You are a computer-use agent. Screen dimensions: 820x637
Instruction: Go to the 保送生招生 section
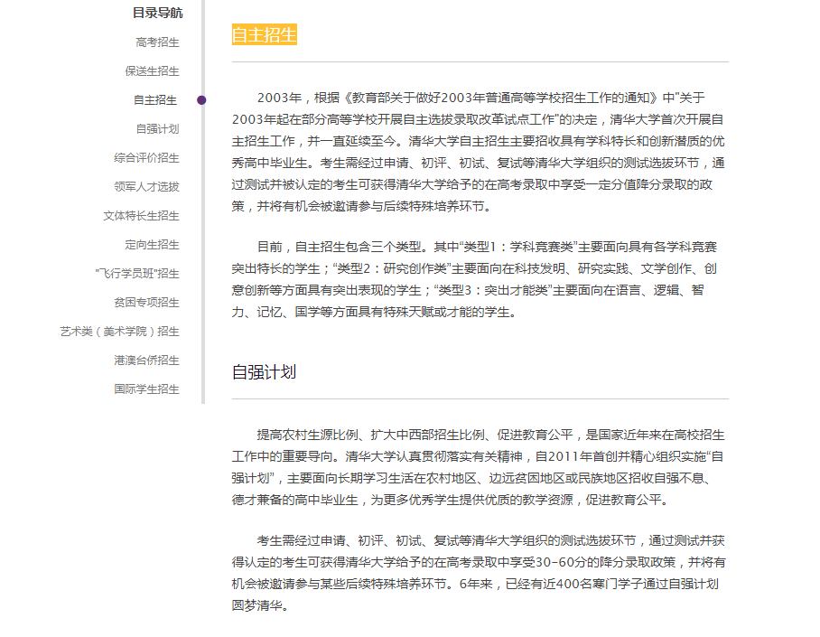click(x=152, y=71)
